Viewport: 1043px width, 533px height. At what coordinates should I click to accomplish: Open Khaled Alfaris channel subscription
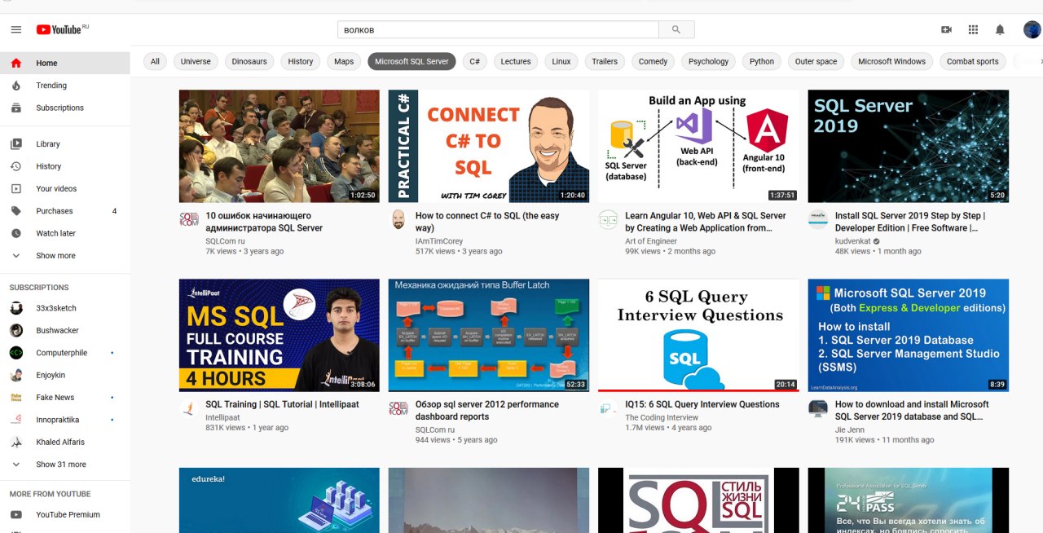65,442
